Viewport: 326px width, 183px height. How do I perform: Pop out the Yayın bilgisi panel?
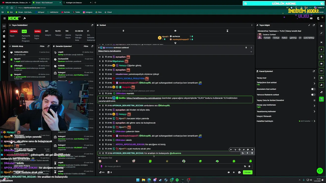[x=314, y=25]
